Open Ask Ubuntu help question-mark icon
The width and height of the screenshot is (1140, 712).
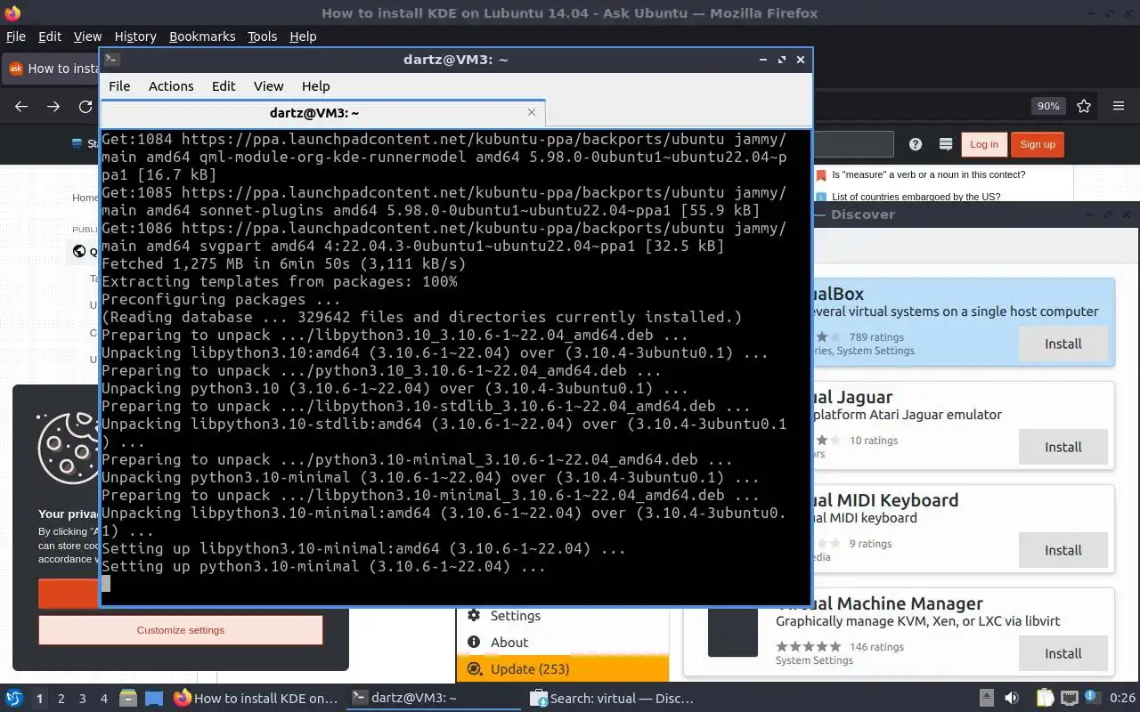click(916, 144)
